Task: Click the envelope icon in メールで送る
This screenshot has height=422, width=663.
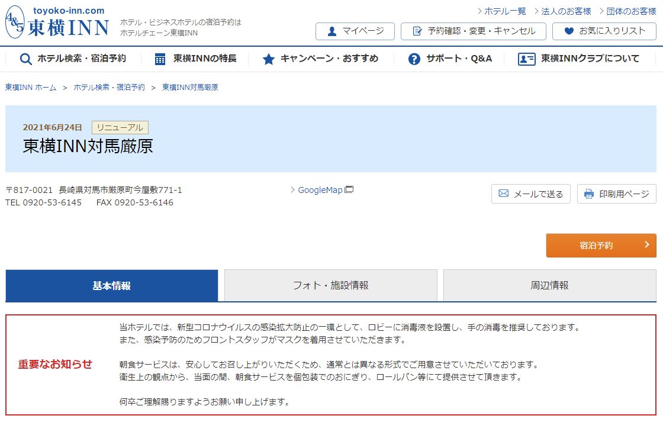Action: click(504, 193)
